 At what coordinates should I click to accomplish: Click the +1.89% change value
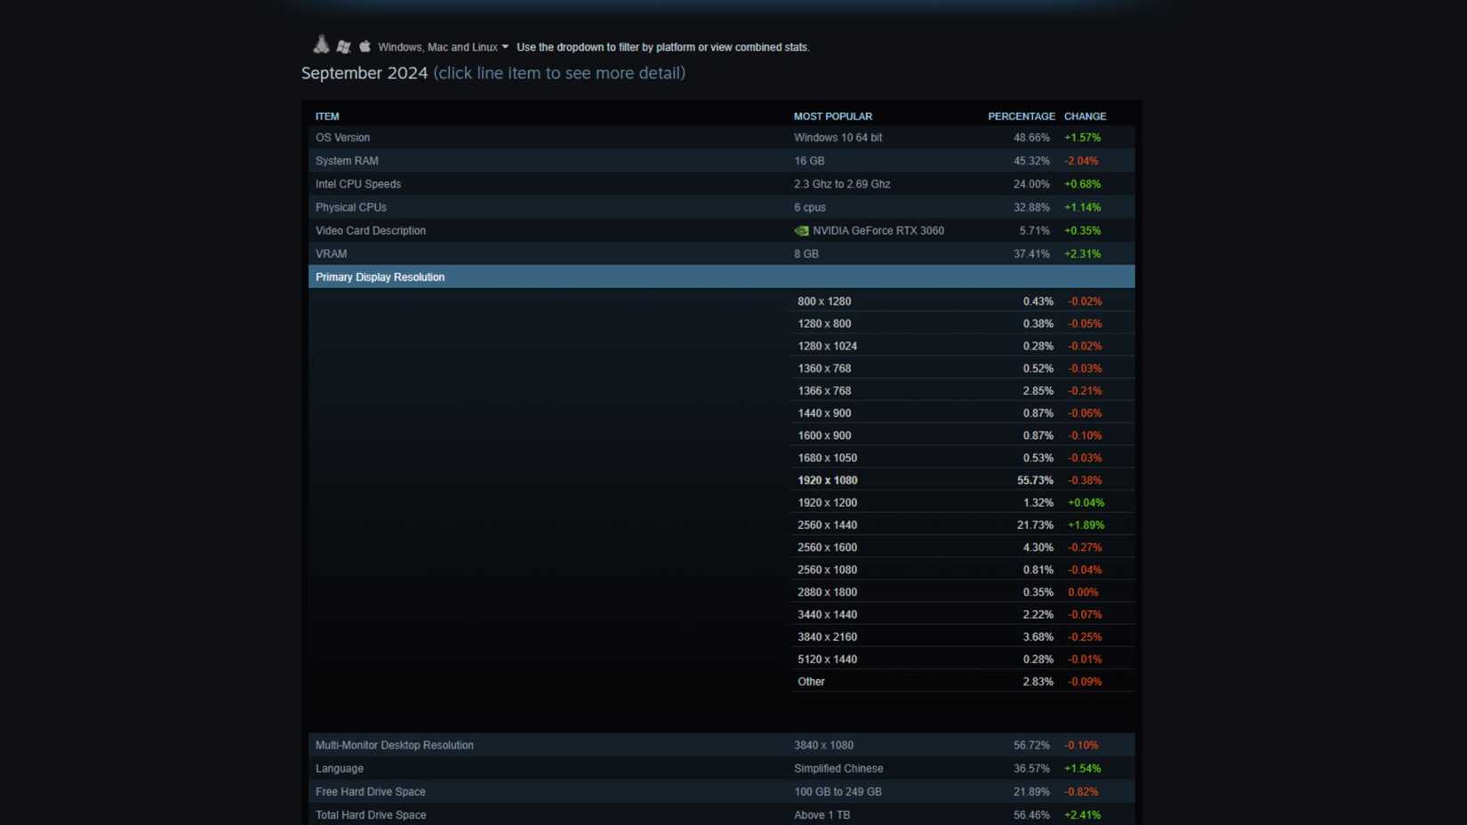(1086, 525)
